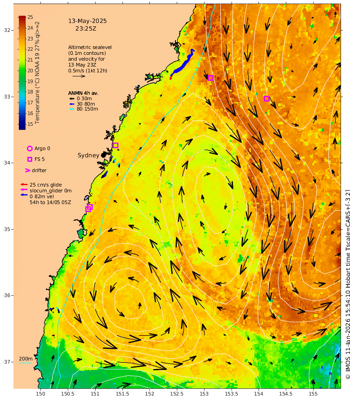Click the blue 0-82m vel legend arrow
The image size is (350, 400).
pyautogui.click(x=24, y=195)
